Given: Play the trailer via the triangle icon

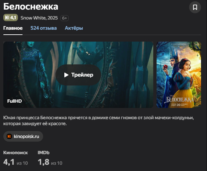Looking at the screenshot, I should [x=66, y=75].
